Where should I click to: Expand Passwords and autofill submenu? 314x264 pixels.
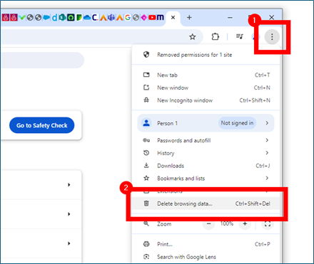[206, 140]
